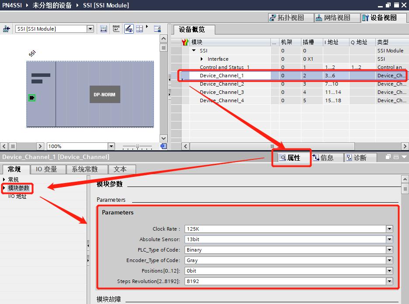Click the device overview scroll right arrow
Viewport: 409px width, 304px height.
405,146
